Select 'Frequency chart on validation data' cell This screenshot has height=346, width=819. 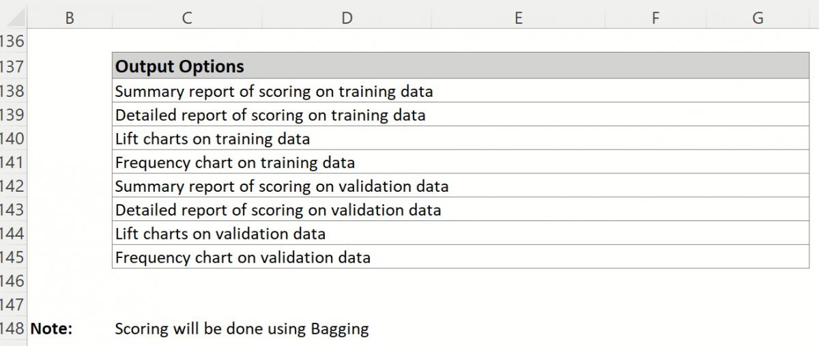tap(242, 258)
